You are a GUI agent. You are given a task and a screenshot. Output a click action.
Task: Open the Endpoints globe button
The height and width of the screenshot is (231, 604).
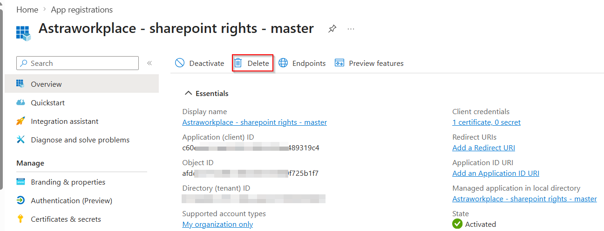tap(302, 63)
